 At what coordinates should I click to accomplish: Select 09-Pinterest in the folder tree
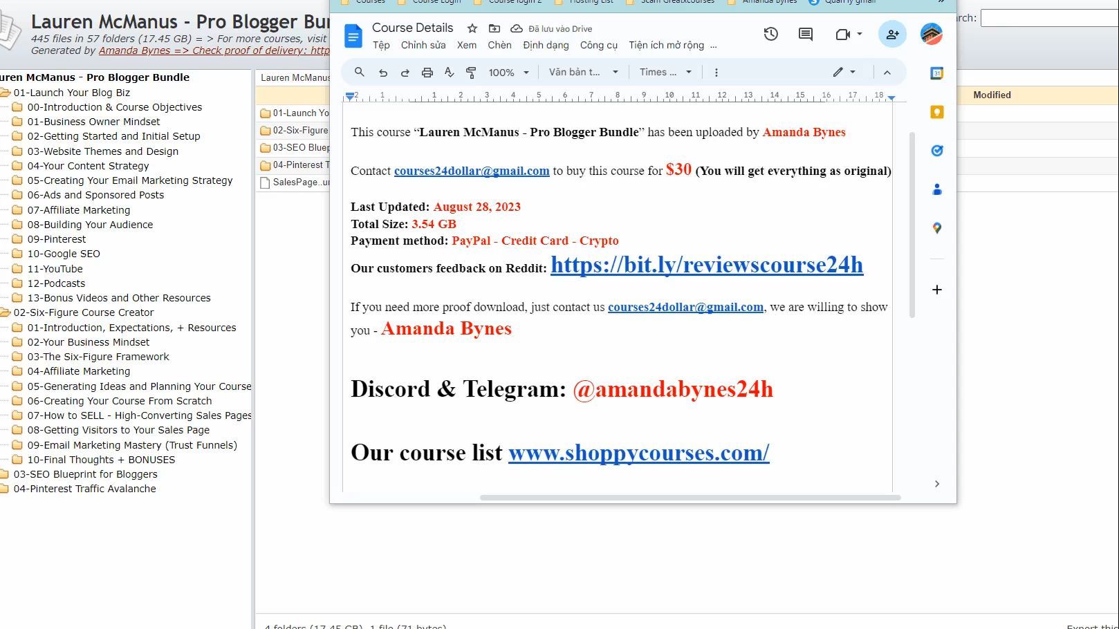[57, 239]
